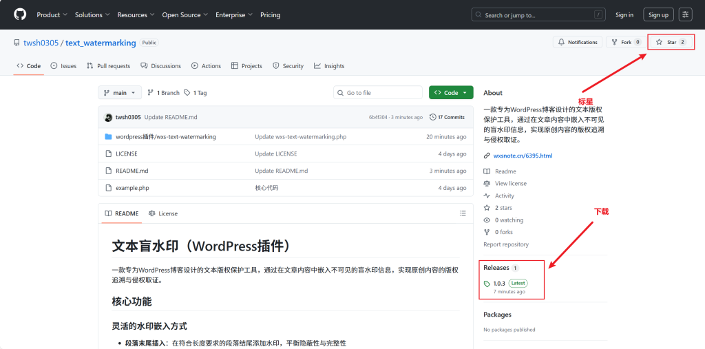705x349 pixels.
Task: Click the commit history clock icon
Action: click(x=432, y=117)
